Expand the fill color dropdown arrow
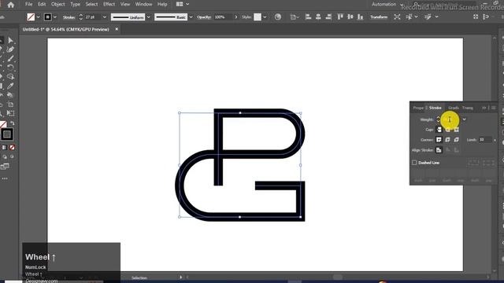 (39, 17)
